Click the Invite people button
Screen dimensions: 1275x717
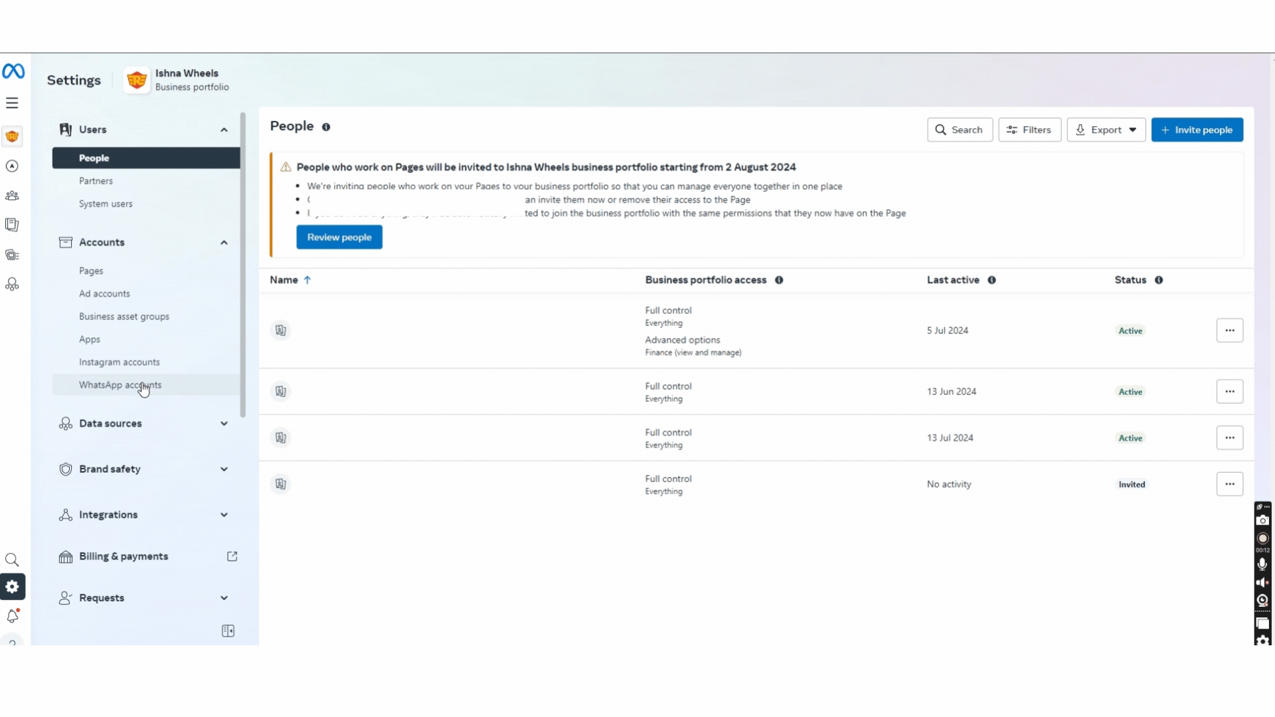1197,130
